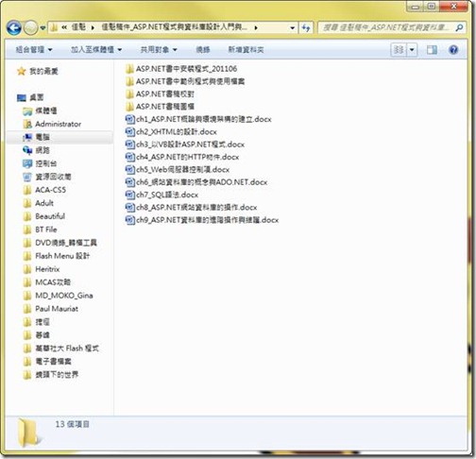Select 我的最愛 (Favorites) with the star icon
This screenshot has width=476, height=459.
click(38, 71)
